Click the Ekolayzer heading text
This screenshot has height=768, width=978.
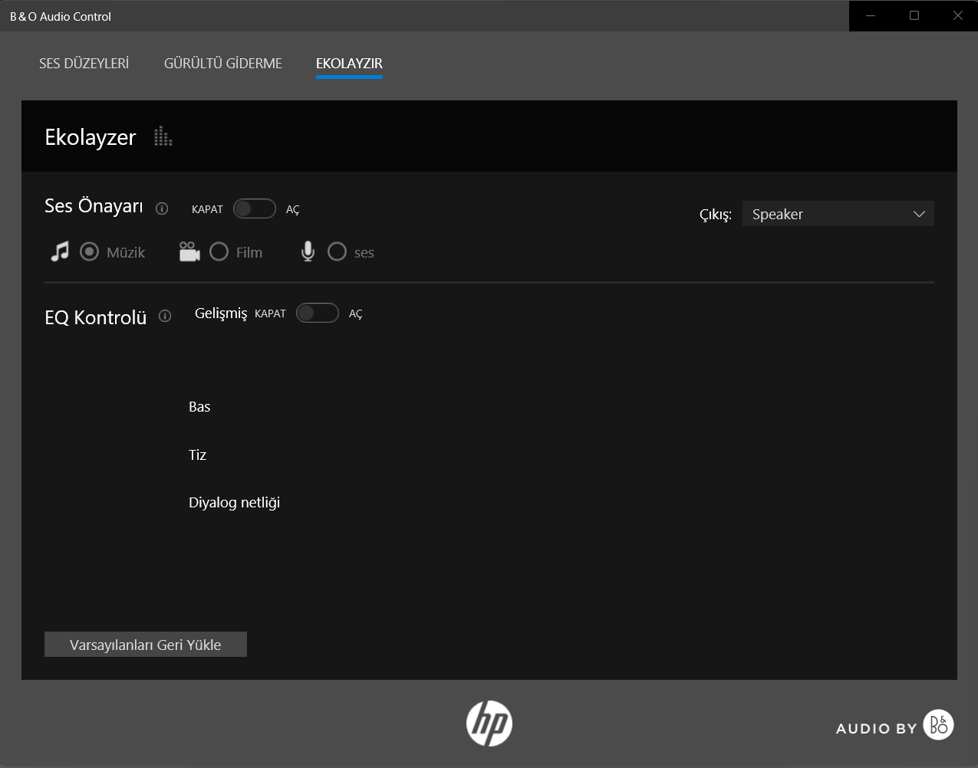(91, 137)
